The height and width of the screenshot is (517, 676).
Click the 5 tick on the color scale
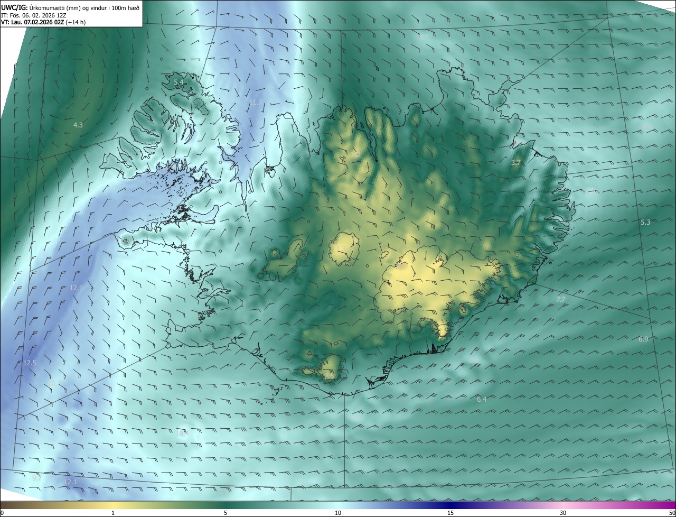click(226, 513)
